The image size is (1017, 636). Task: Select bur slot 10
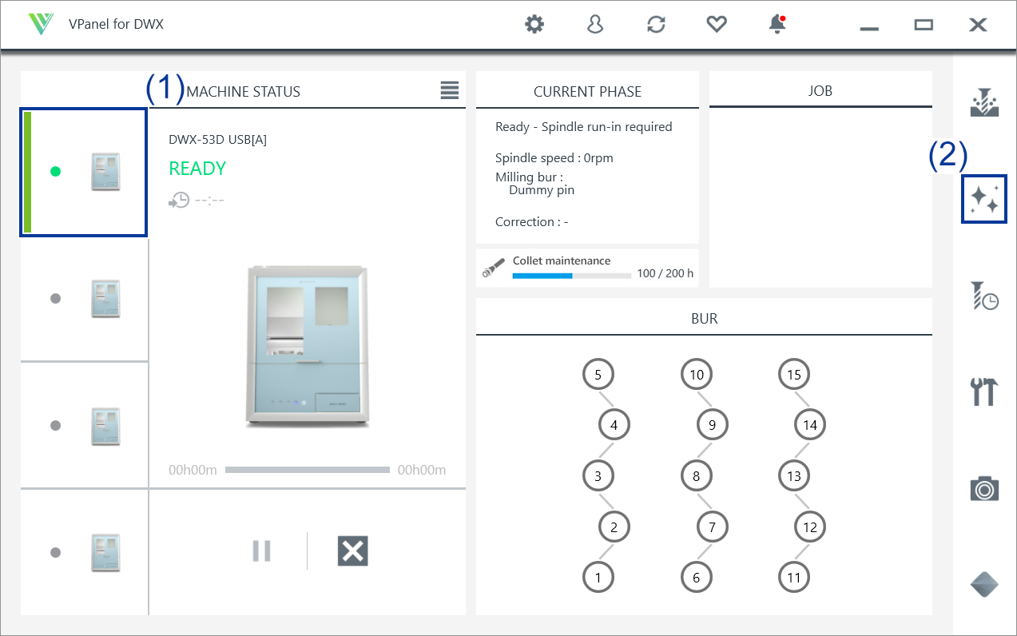[x=697, y=374]
